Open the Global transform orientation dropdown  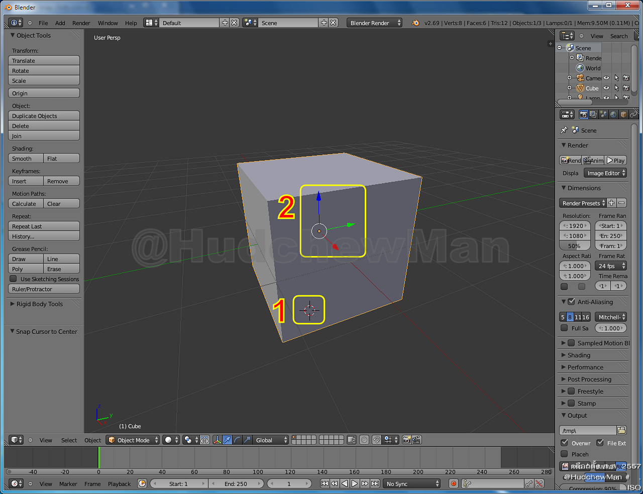point(270,440)
